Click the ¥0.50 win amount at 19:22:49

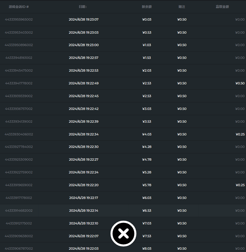[240, 83]
